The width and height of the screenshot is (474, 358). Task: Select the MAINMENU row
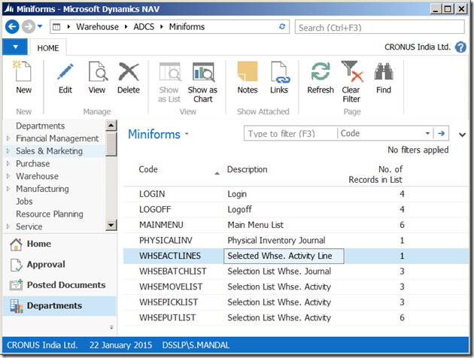[296, 225]
